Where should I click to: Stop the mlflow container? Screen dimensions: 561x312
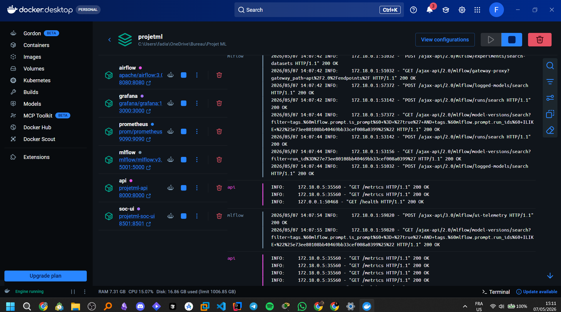(x=184, y=160)
